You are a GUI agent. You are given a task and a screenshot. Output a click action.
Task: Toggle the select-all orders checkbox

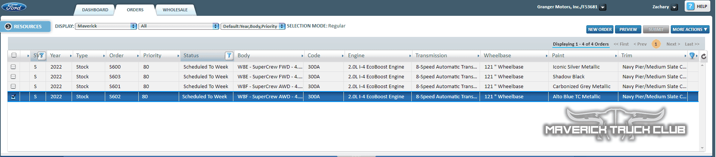click(x=14, y=55)
